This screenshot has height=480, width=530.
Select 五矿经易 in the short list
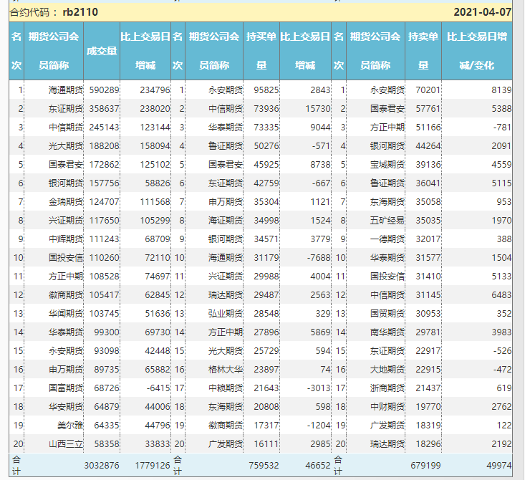(387, 221)
